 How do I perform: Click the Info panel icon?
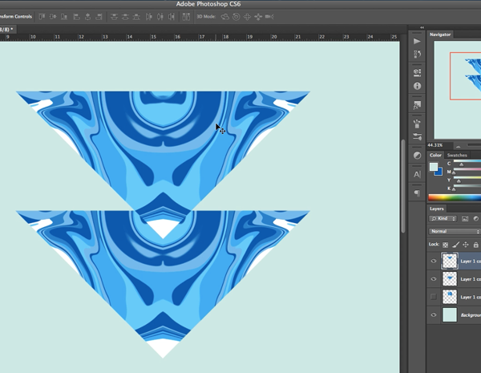(417, 86)
